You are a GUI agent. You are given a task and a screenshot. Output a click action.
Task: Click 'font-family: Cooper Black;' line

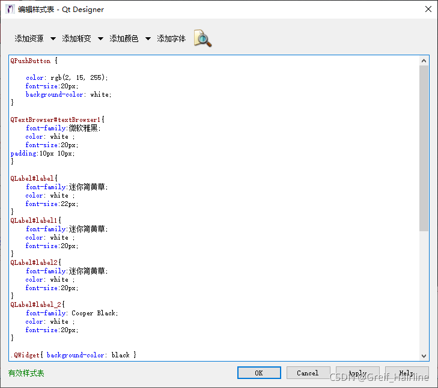71,313
